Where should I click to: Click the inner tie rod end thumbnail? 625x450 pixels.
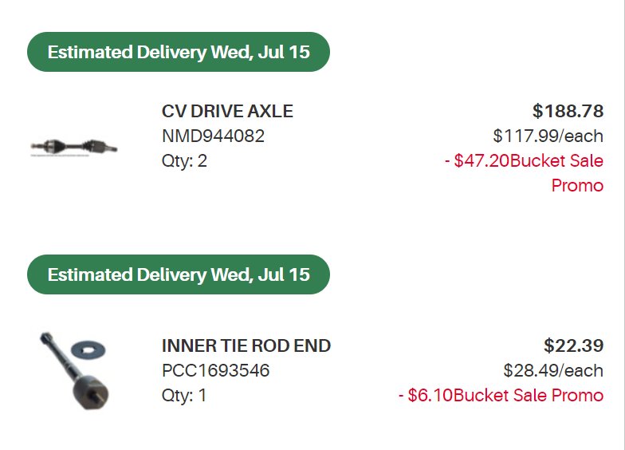click(x=73, y=370)
